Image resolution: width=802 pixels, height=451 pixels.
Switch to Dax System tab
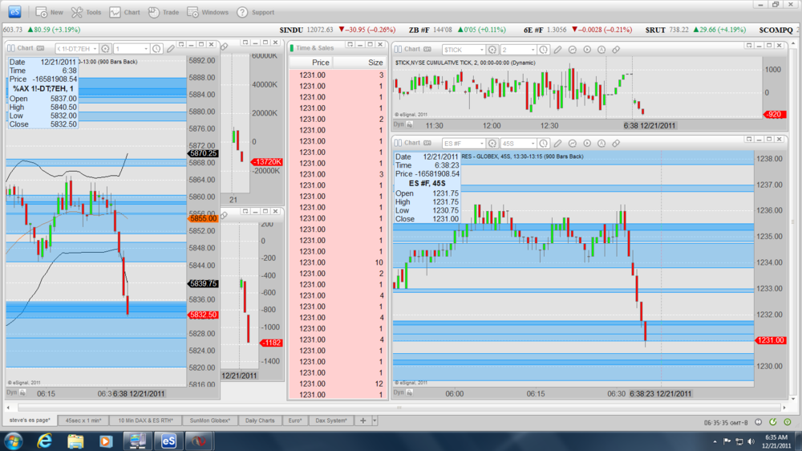[x=331, y=421]
